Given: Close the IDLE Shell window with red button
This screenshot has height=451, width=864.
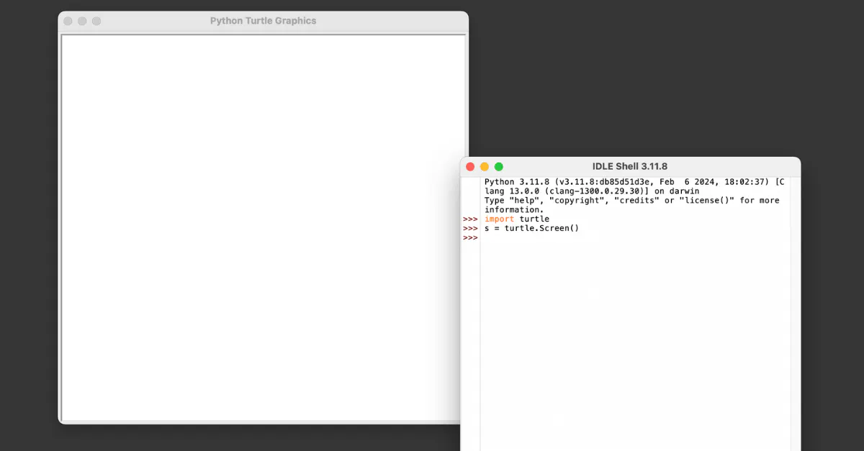Looking at the screenshot, I should pos(470,166).
